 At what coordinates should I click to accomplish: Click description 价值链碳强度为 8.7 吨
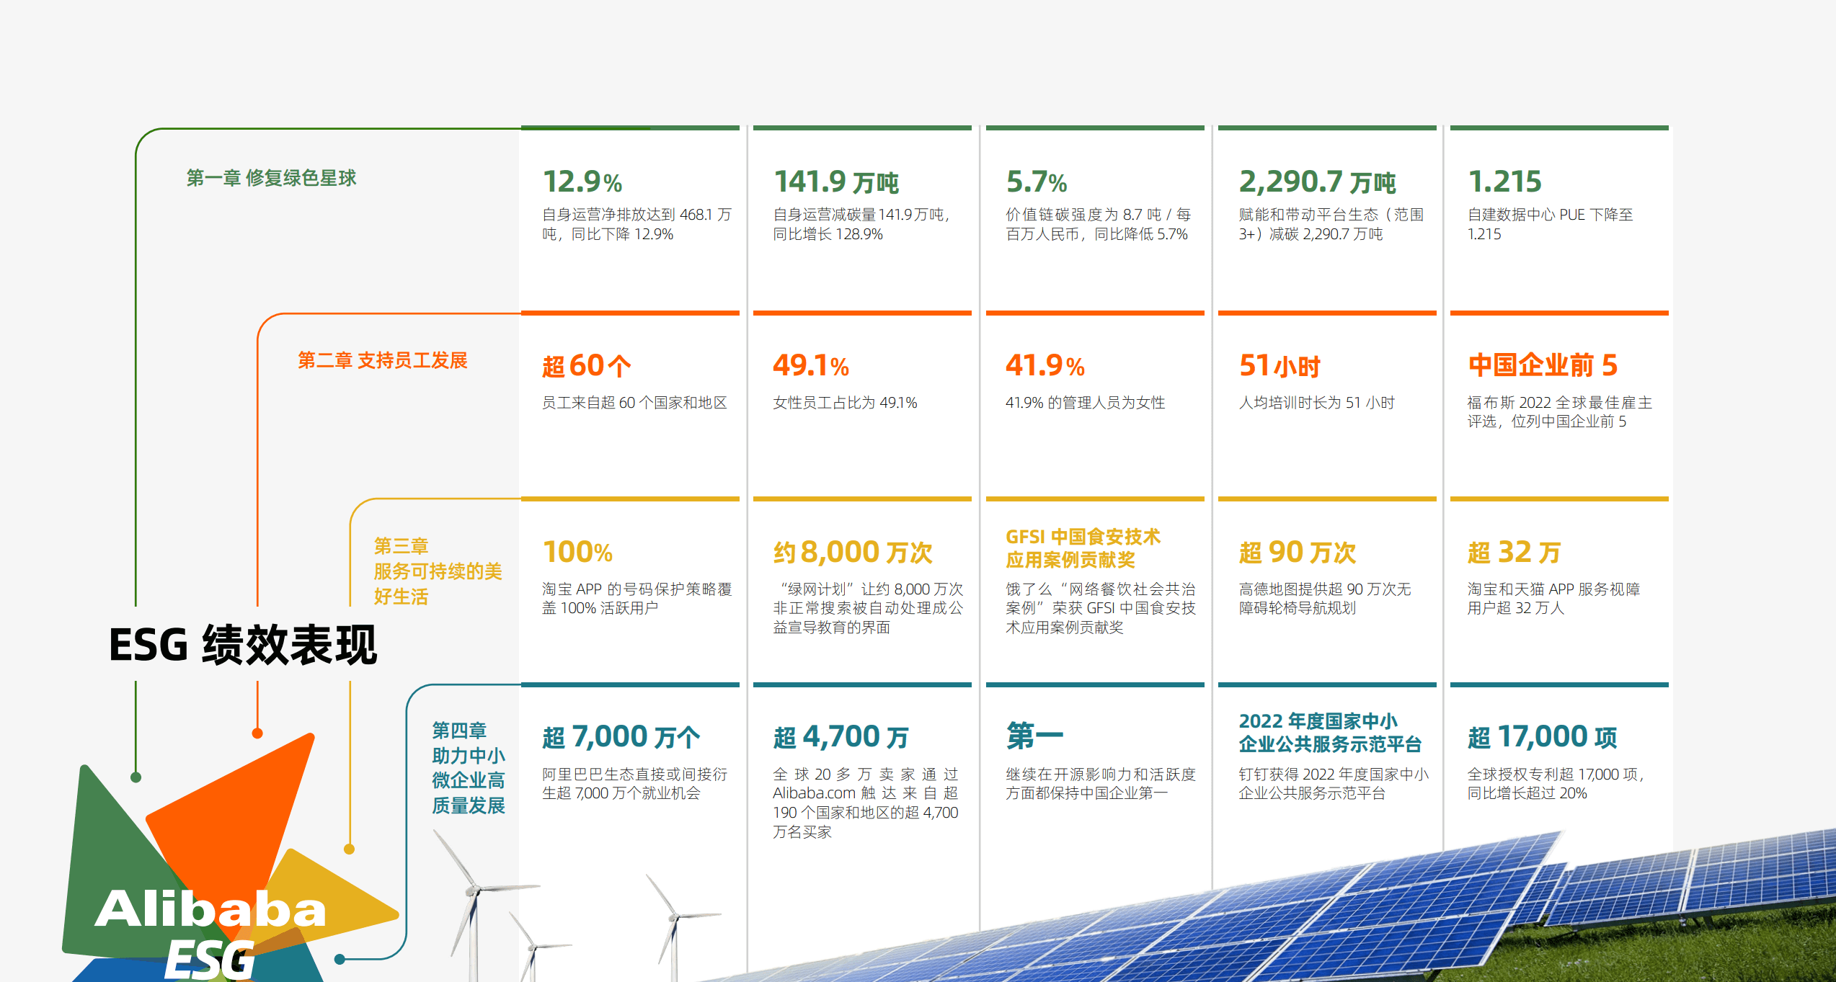(1098, 224)
